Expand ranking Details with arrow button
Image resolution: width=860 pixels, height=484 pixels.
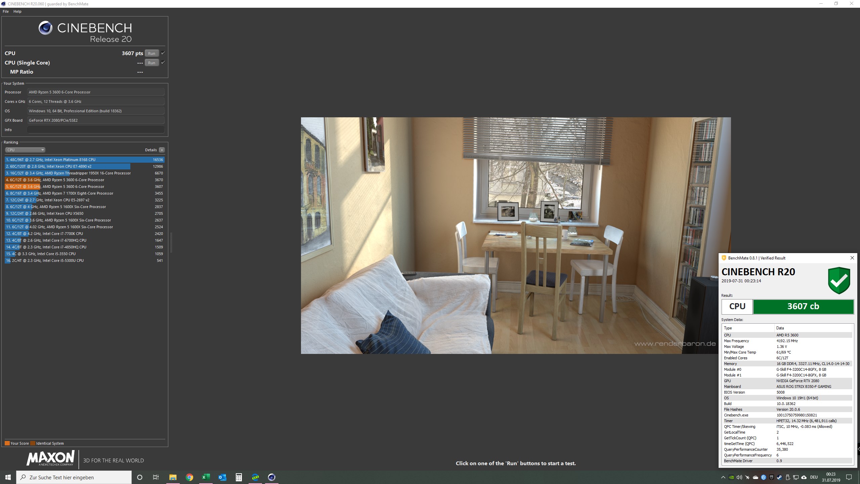[162, 150]
